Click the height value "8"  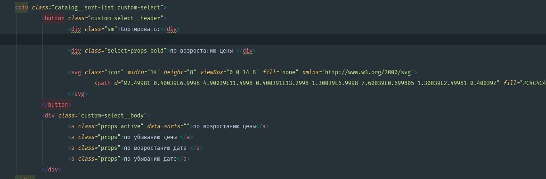[191, 72]
